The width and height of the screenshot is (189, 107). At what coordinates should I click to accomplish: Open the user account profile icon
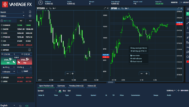41,2
